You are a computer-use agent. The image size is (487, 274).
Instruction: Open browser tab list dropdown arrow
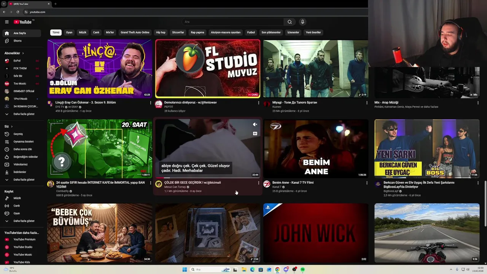point(3,4)
